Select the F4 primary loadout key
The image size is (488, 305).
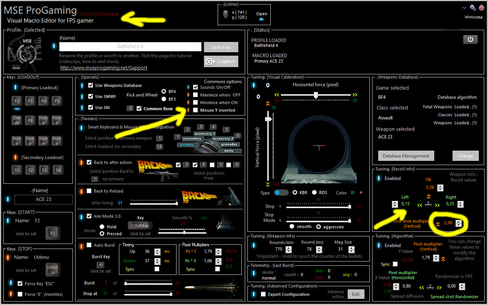[x=43, y=101]
